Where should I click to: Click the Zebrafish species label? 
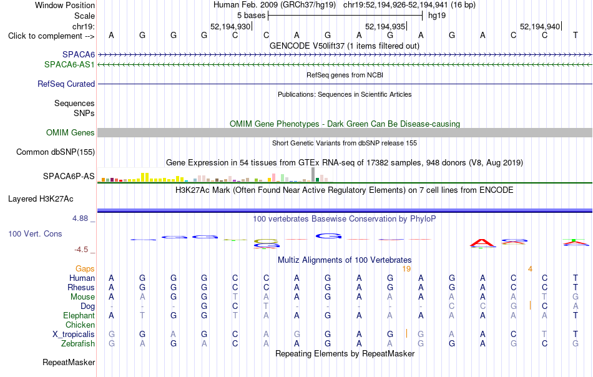pos(78,343)
